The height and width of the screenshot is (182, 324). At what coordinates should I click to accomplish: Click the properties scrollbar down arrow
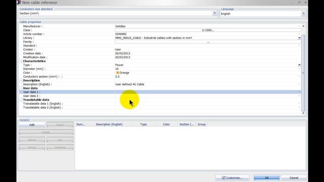[303, 113]
